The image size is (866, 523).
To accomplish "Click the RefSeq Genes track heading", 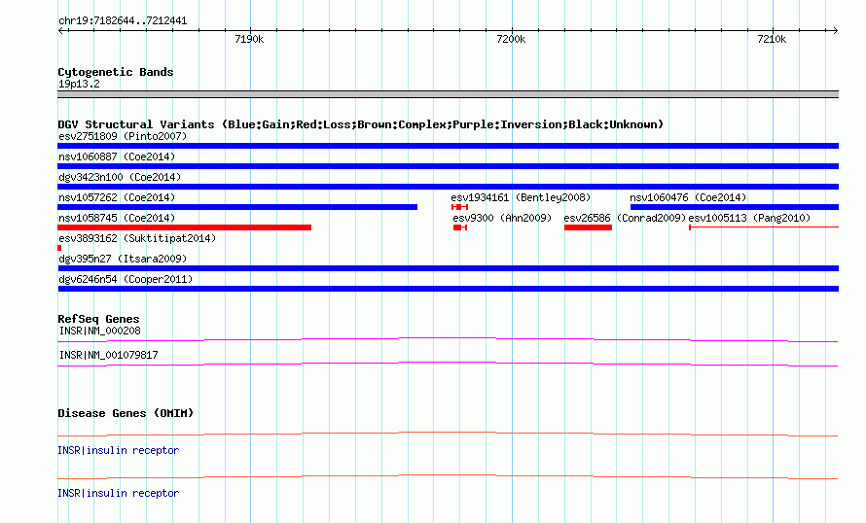I will pyautogui.click(x=98, y=319).
